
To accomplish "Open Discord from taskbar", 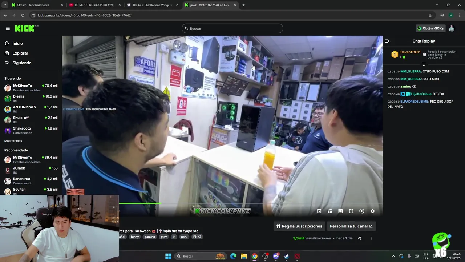I will click(276, 256).
